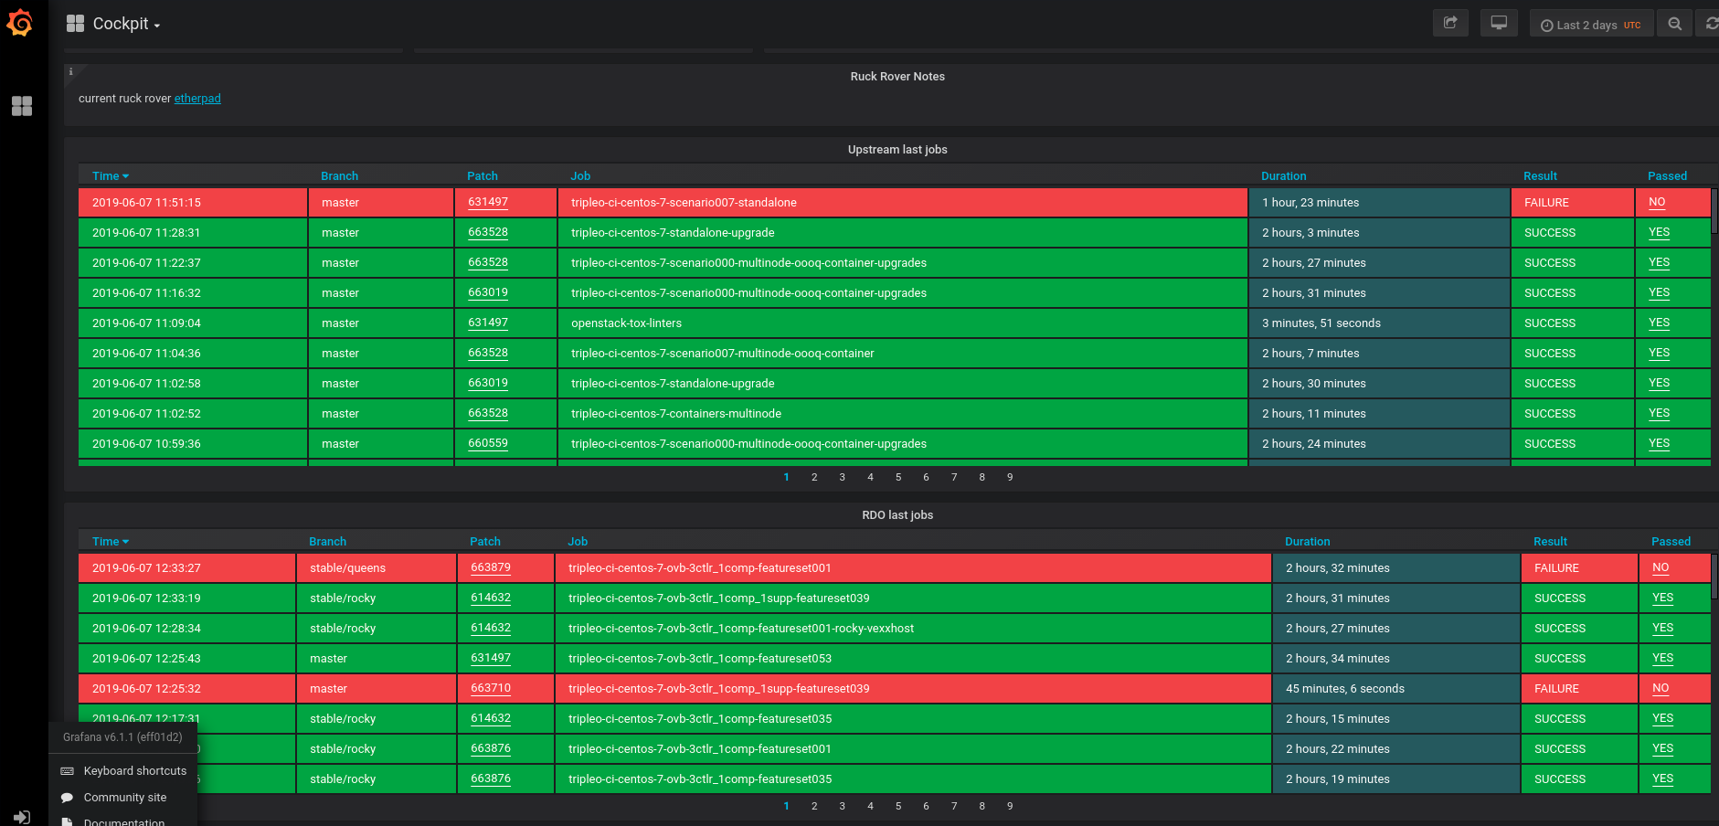Viewport: 1719px width, 826px height.
Task: Toggle the TV view mode monitor icon
Action: (1499, 24)
